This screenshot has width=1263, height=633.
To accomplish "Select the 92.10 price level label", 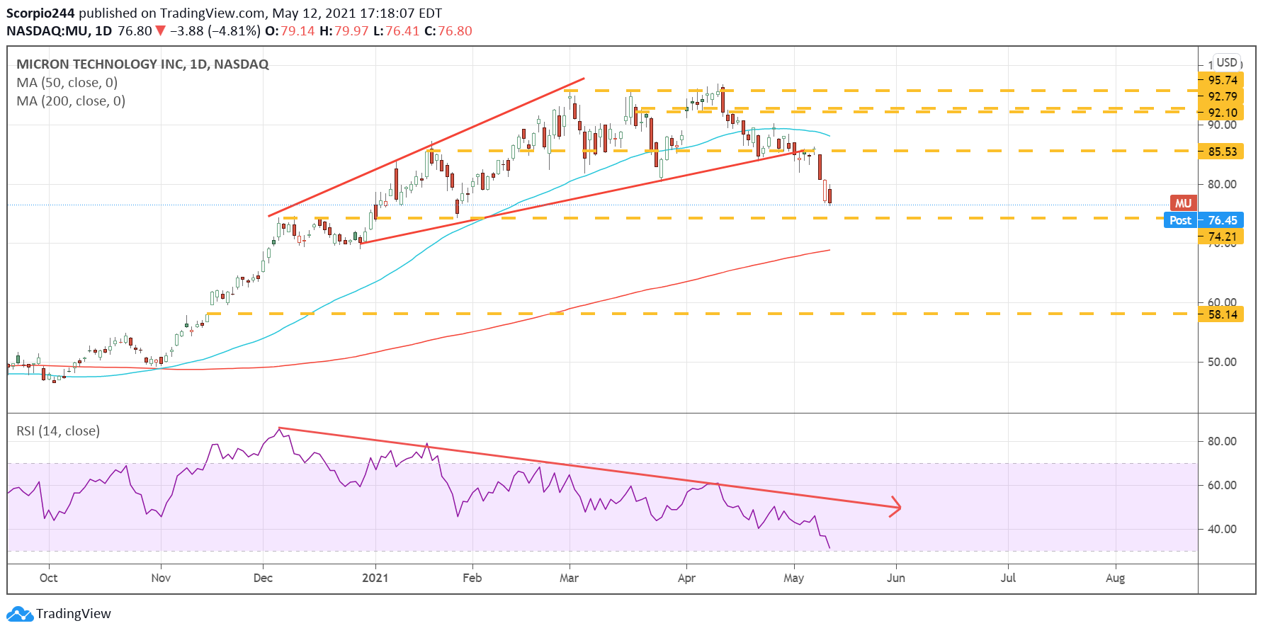I will [1221, 113].
